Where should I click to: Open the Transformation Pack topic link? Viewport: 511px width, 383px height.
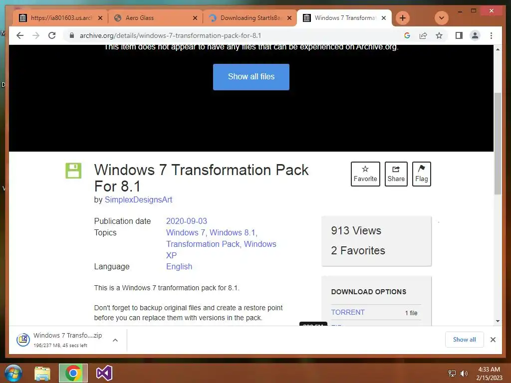pos(203,244)
